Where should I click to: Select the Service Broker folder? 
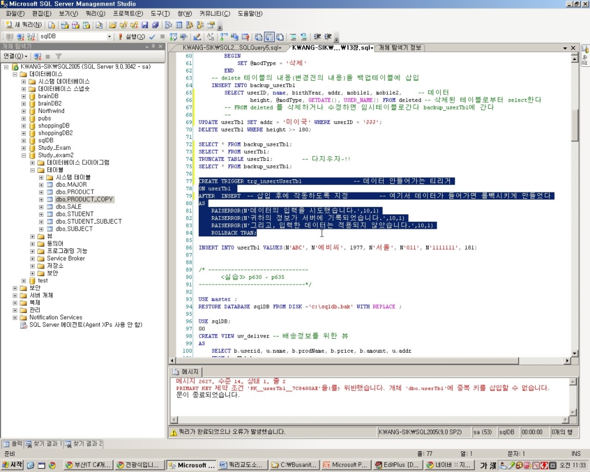pos(66,259)
